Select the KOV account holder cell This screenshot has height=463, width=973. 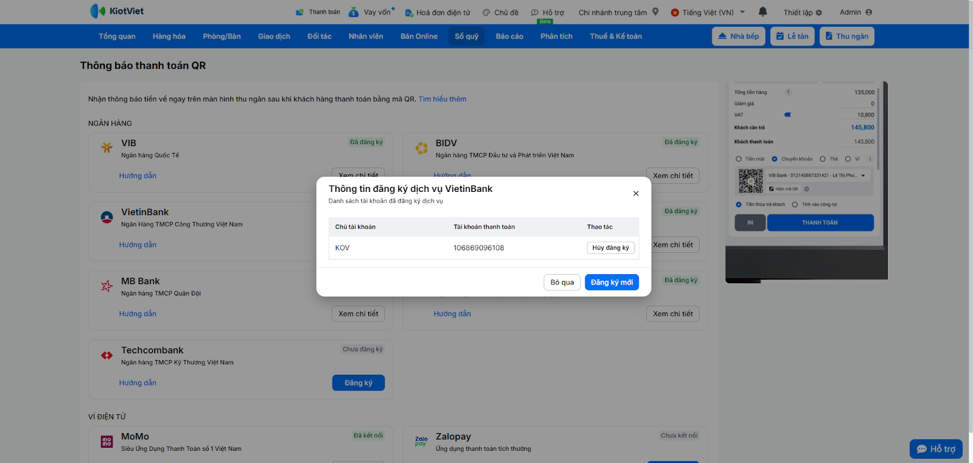[x=342, y=248]
